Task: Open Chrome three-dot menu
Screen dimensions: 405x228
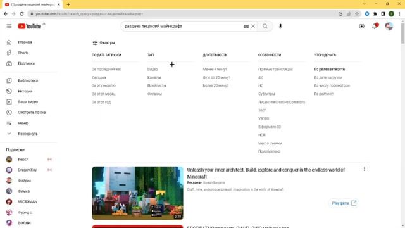Action: [399, 14]
